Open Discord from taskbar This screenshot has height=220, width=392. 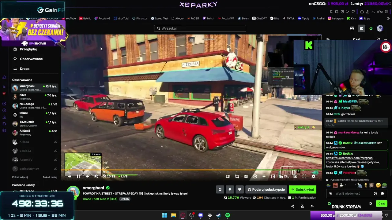[201, 215]
